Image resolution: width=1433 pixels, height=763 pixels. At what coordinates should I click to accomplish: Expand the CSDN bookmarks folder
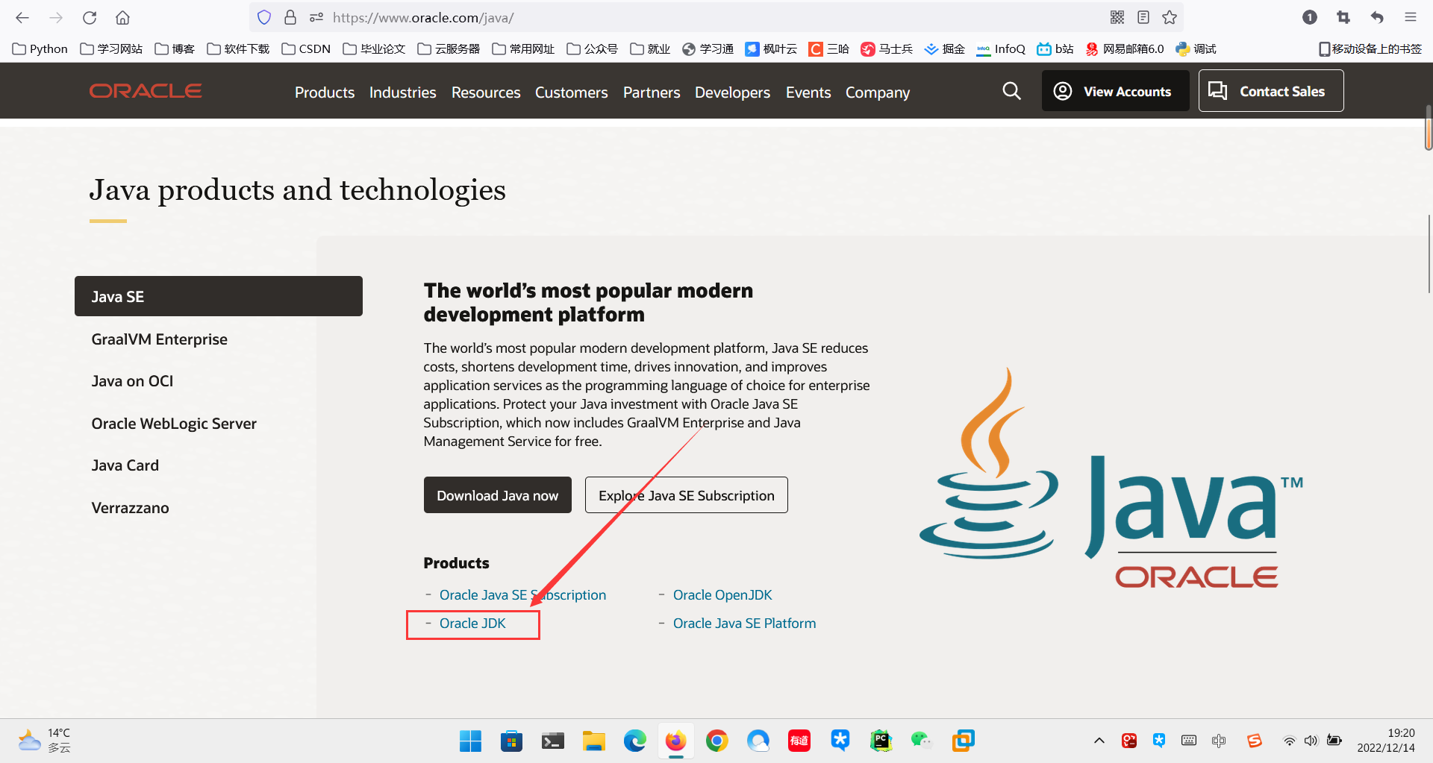tap(306, 48)
